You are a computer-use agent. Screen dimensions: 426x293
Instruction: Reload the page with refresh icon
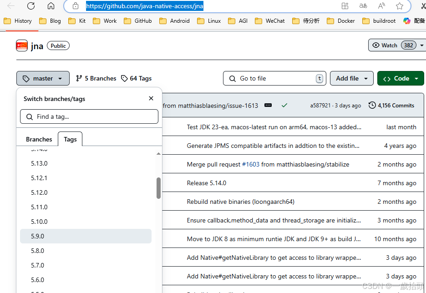[31, 6]
